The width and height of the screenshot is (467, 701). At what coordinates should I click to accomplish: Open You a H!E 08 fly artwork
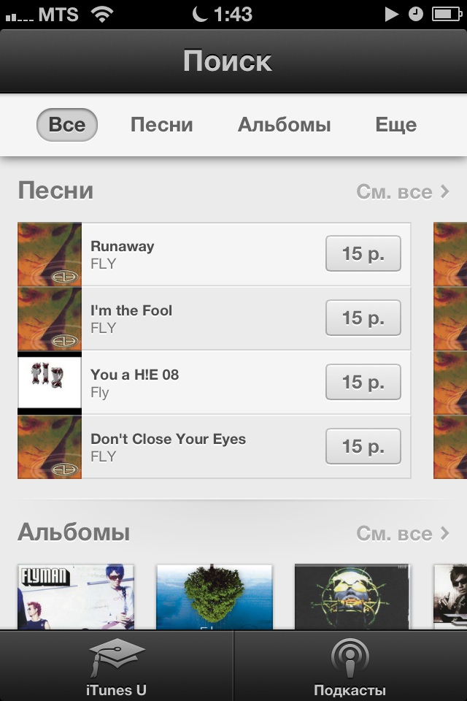pyautogui.click(x=50, y=382)
